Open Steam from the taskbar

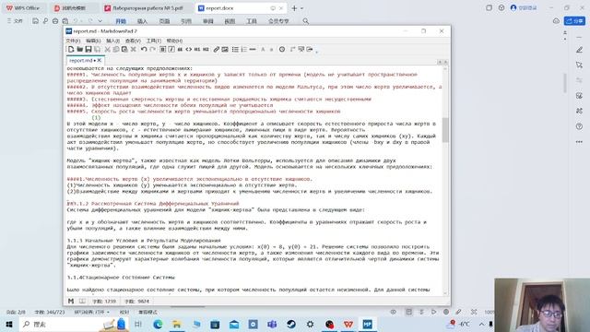pyautogui.click(x=291, y=324)
